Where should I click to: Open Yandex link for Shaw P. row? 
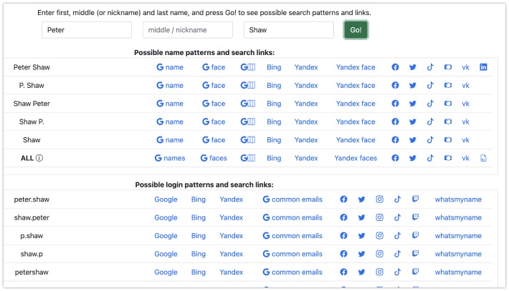click(306, 122)
